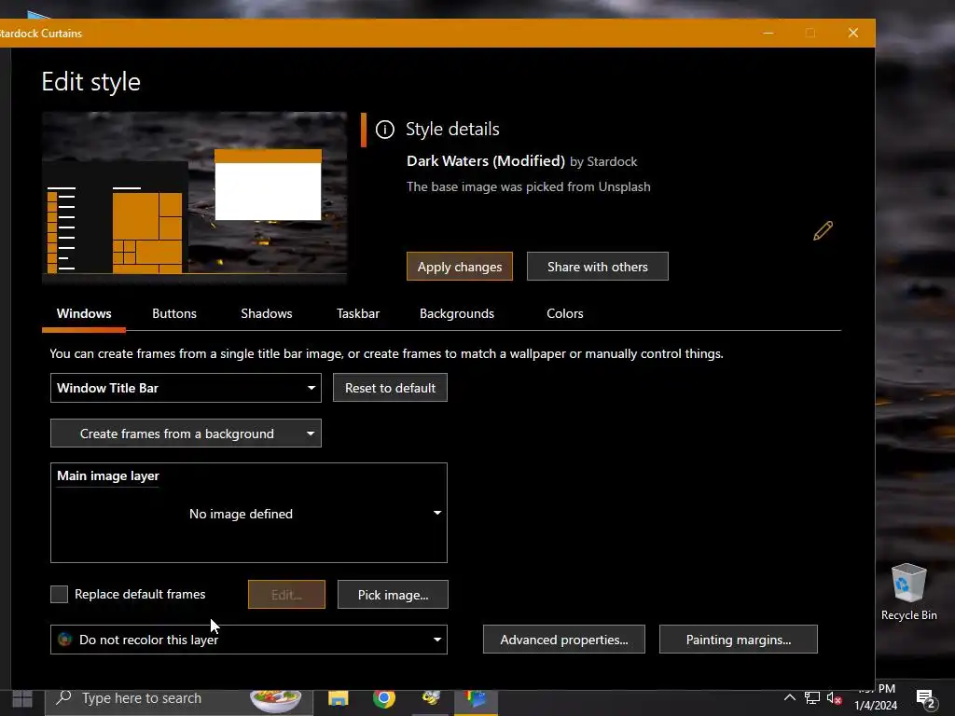Image resolution: width=955 pixels, height=716 pixels.
Task: Switch to the Backgrounds tab
Action: (457, 313)
